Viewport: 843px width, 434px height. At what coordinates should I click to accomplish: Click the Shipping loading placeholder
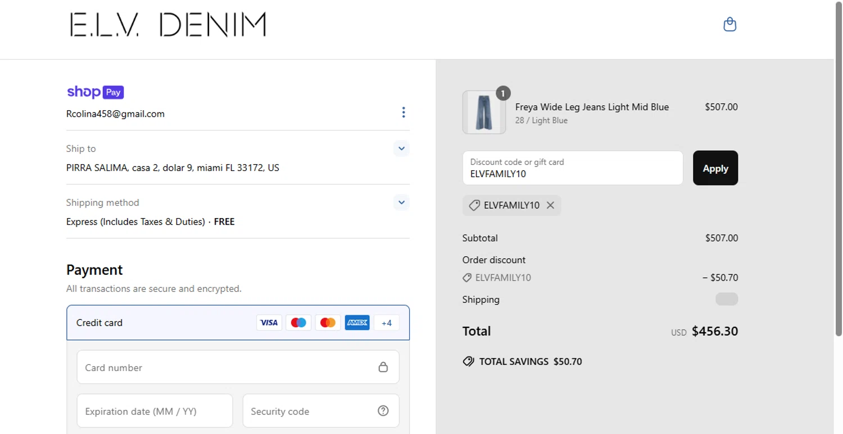click(x=727, y=299)
